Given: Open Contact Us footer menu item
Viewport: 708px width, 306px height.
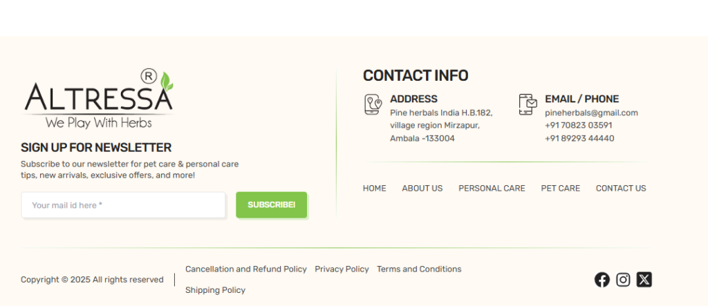Looking at the screenshot, I should [x=621, y=189].
